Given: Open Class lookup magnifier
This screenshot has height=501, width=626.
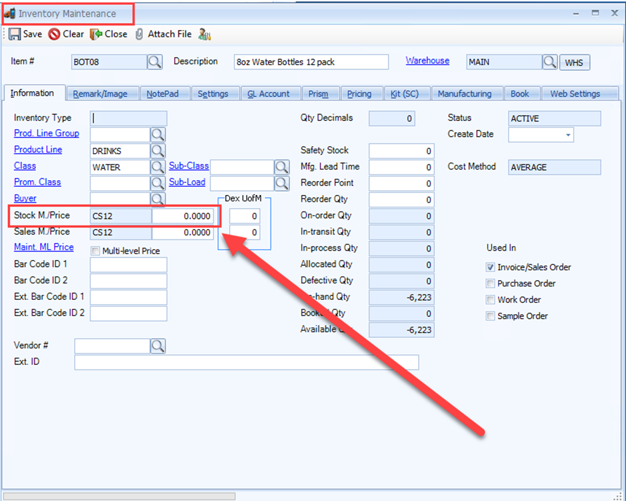Looking at the screenshot, I should [157, 167].
